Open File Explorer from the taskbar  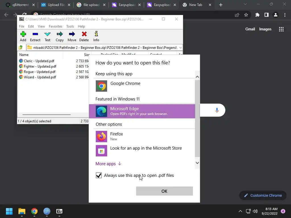tap(22, 211)
